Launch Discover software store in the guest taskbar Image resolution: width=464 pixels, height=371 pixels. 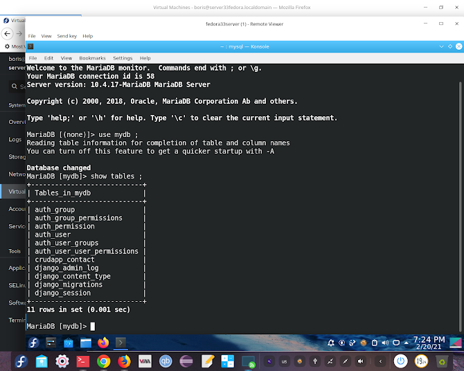(x=69, y=343)
